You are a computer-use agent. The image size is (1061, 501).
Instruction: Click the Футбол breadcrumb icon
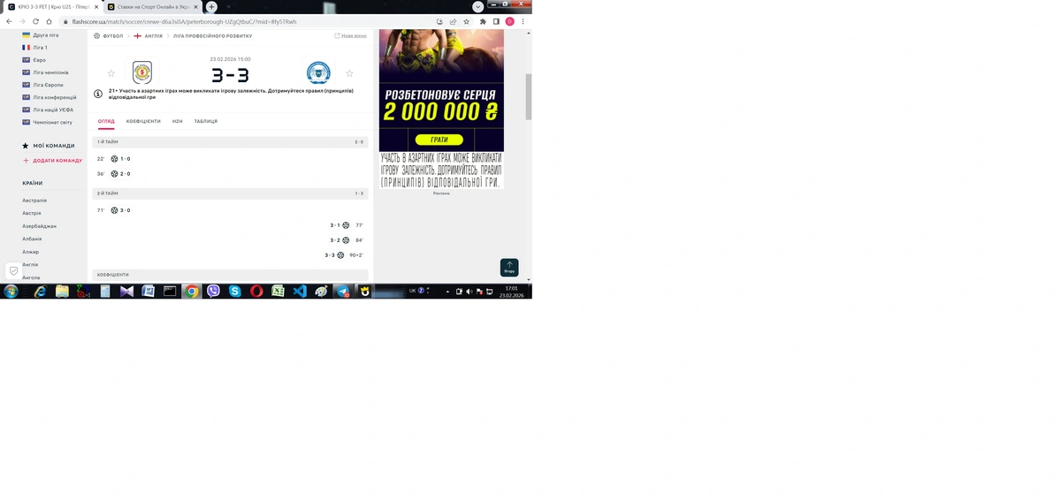coord(97,36)
